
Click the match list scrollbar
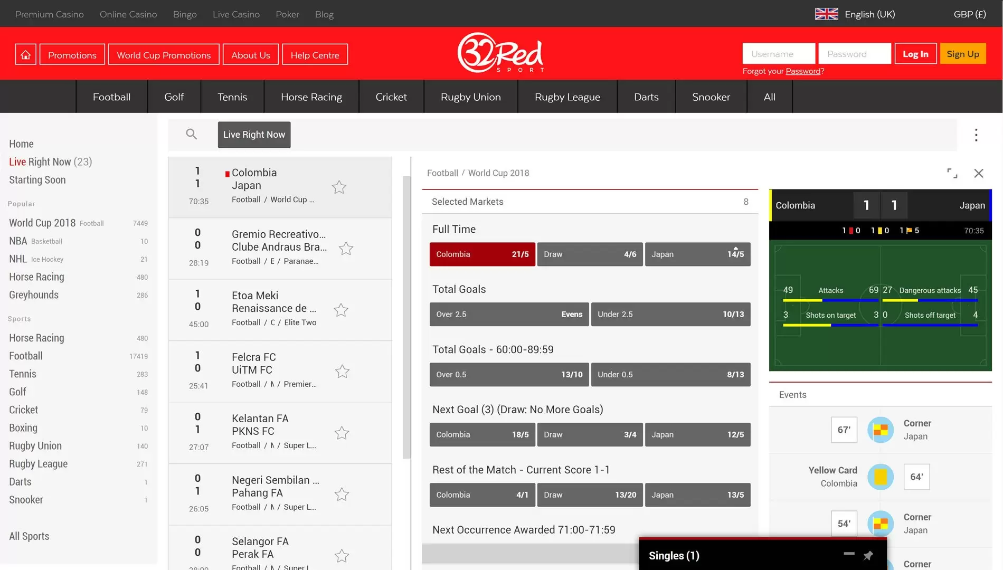[406, 317]
